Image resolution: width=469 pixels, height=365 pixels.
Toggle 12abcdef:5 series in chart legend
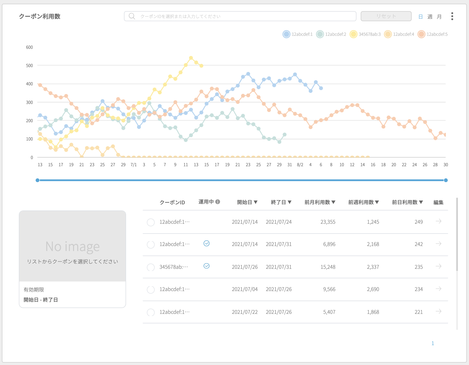click(x=433, y=34)
